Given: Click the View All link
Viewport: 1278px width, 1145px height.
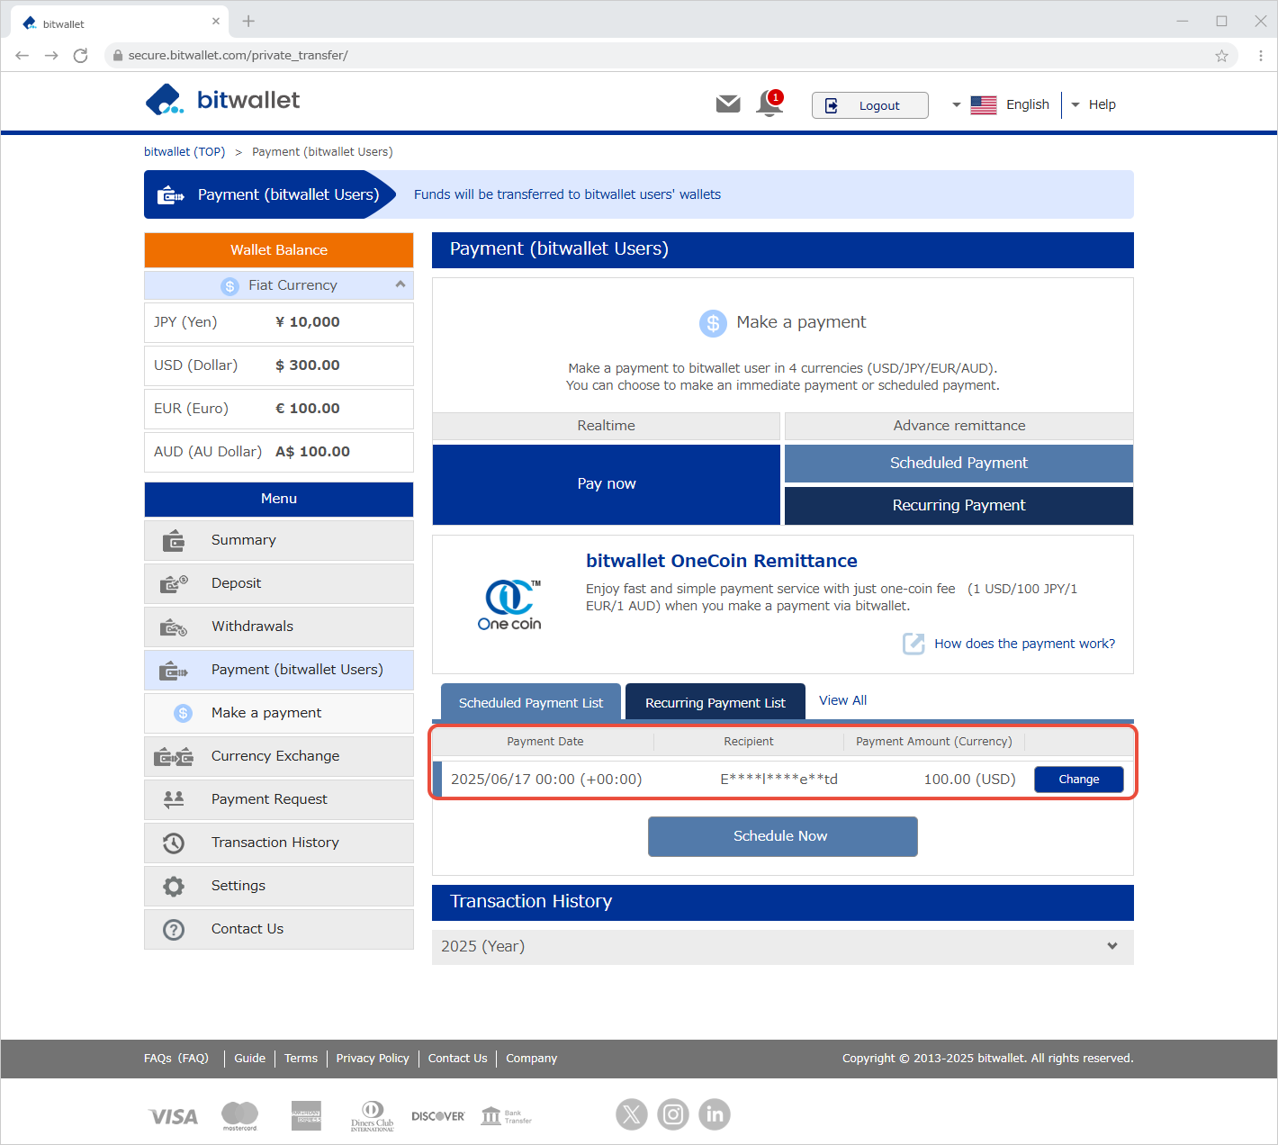Looking at the screenshot, I should click(x=843, y=700).
